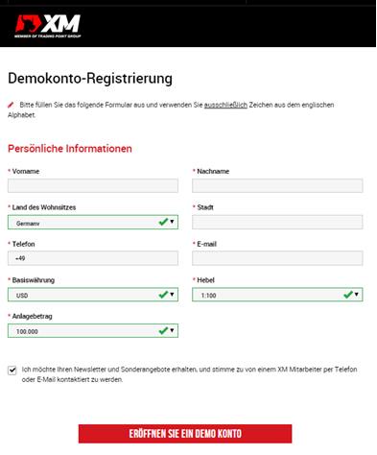Click into the Stadt input field
377x455 pixels.
pyautogui.click(x=277, y=222)
